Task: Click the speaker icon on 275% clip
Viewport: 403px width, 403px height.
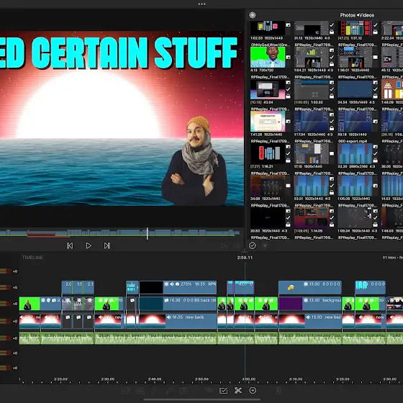Action: [172, 284]
